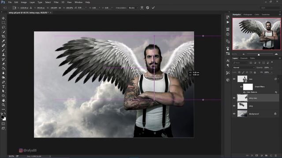
Task: Delete layer with the trash icon
Action: coord(276,155)
